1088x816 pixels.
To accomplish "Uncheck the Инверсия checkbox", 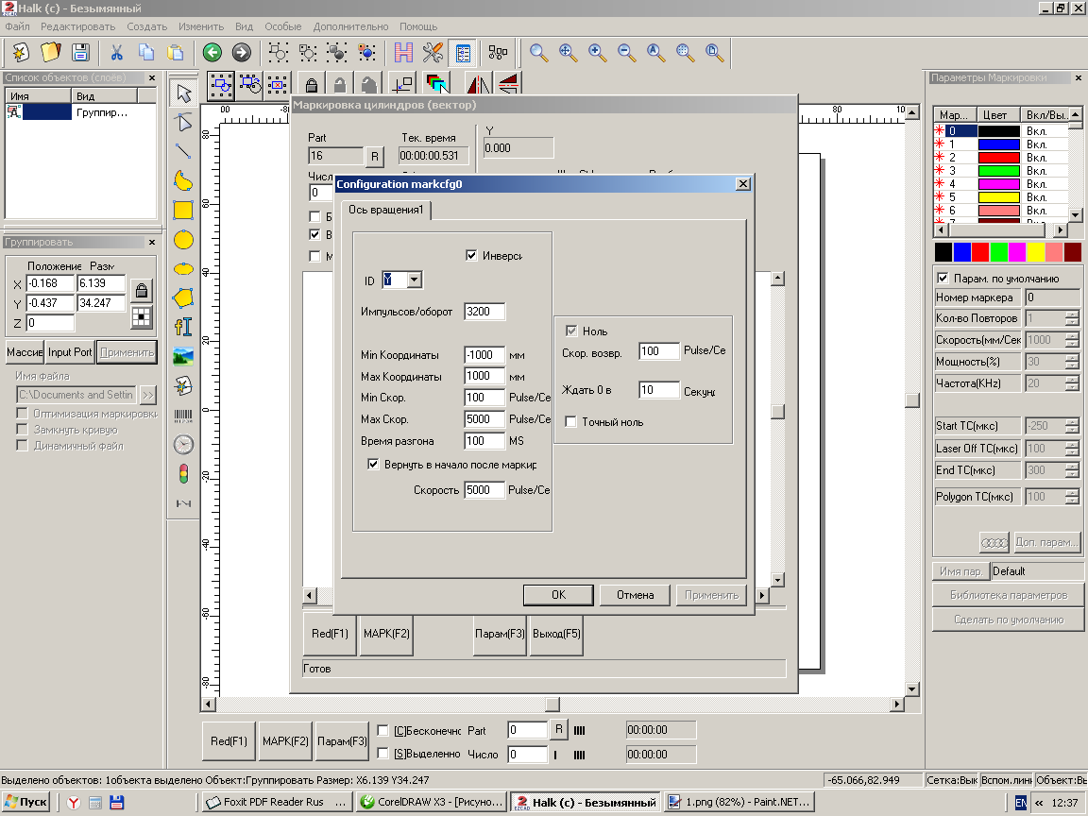I will (472, 255).
